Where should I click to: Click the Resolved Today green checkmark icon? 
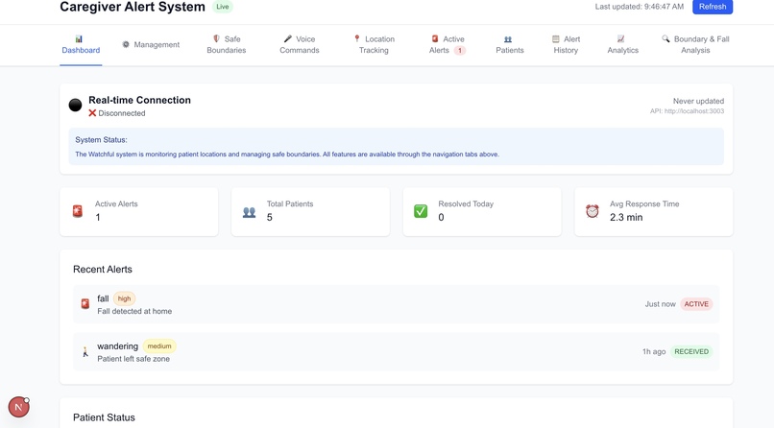pyautogui.click(x=421, y=211)
